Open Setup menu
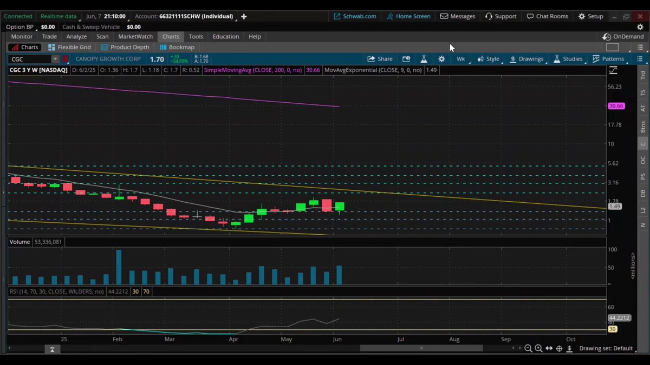This screenshot has height=365, width=650. tap(590, 16)
